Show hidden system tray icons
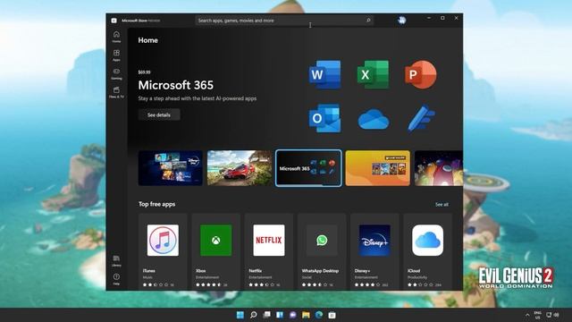 coord(526,315)
